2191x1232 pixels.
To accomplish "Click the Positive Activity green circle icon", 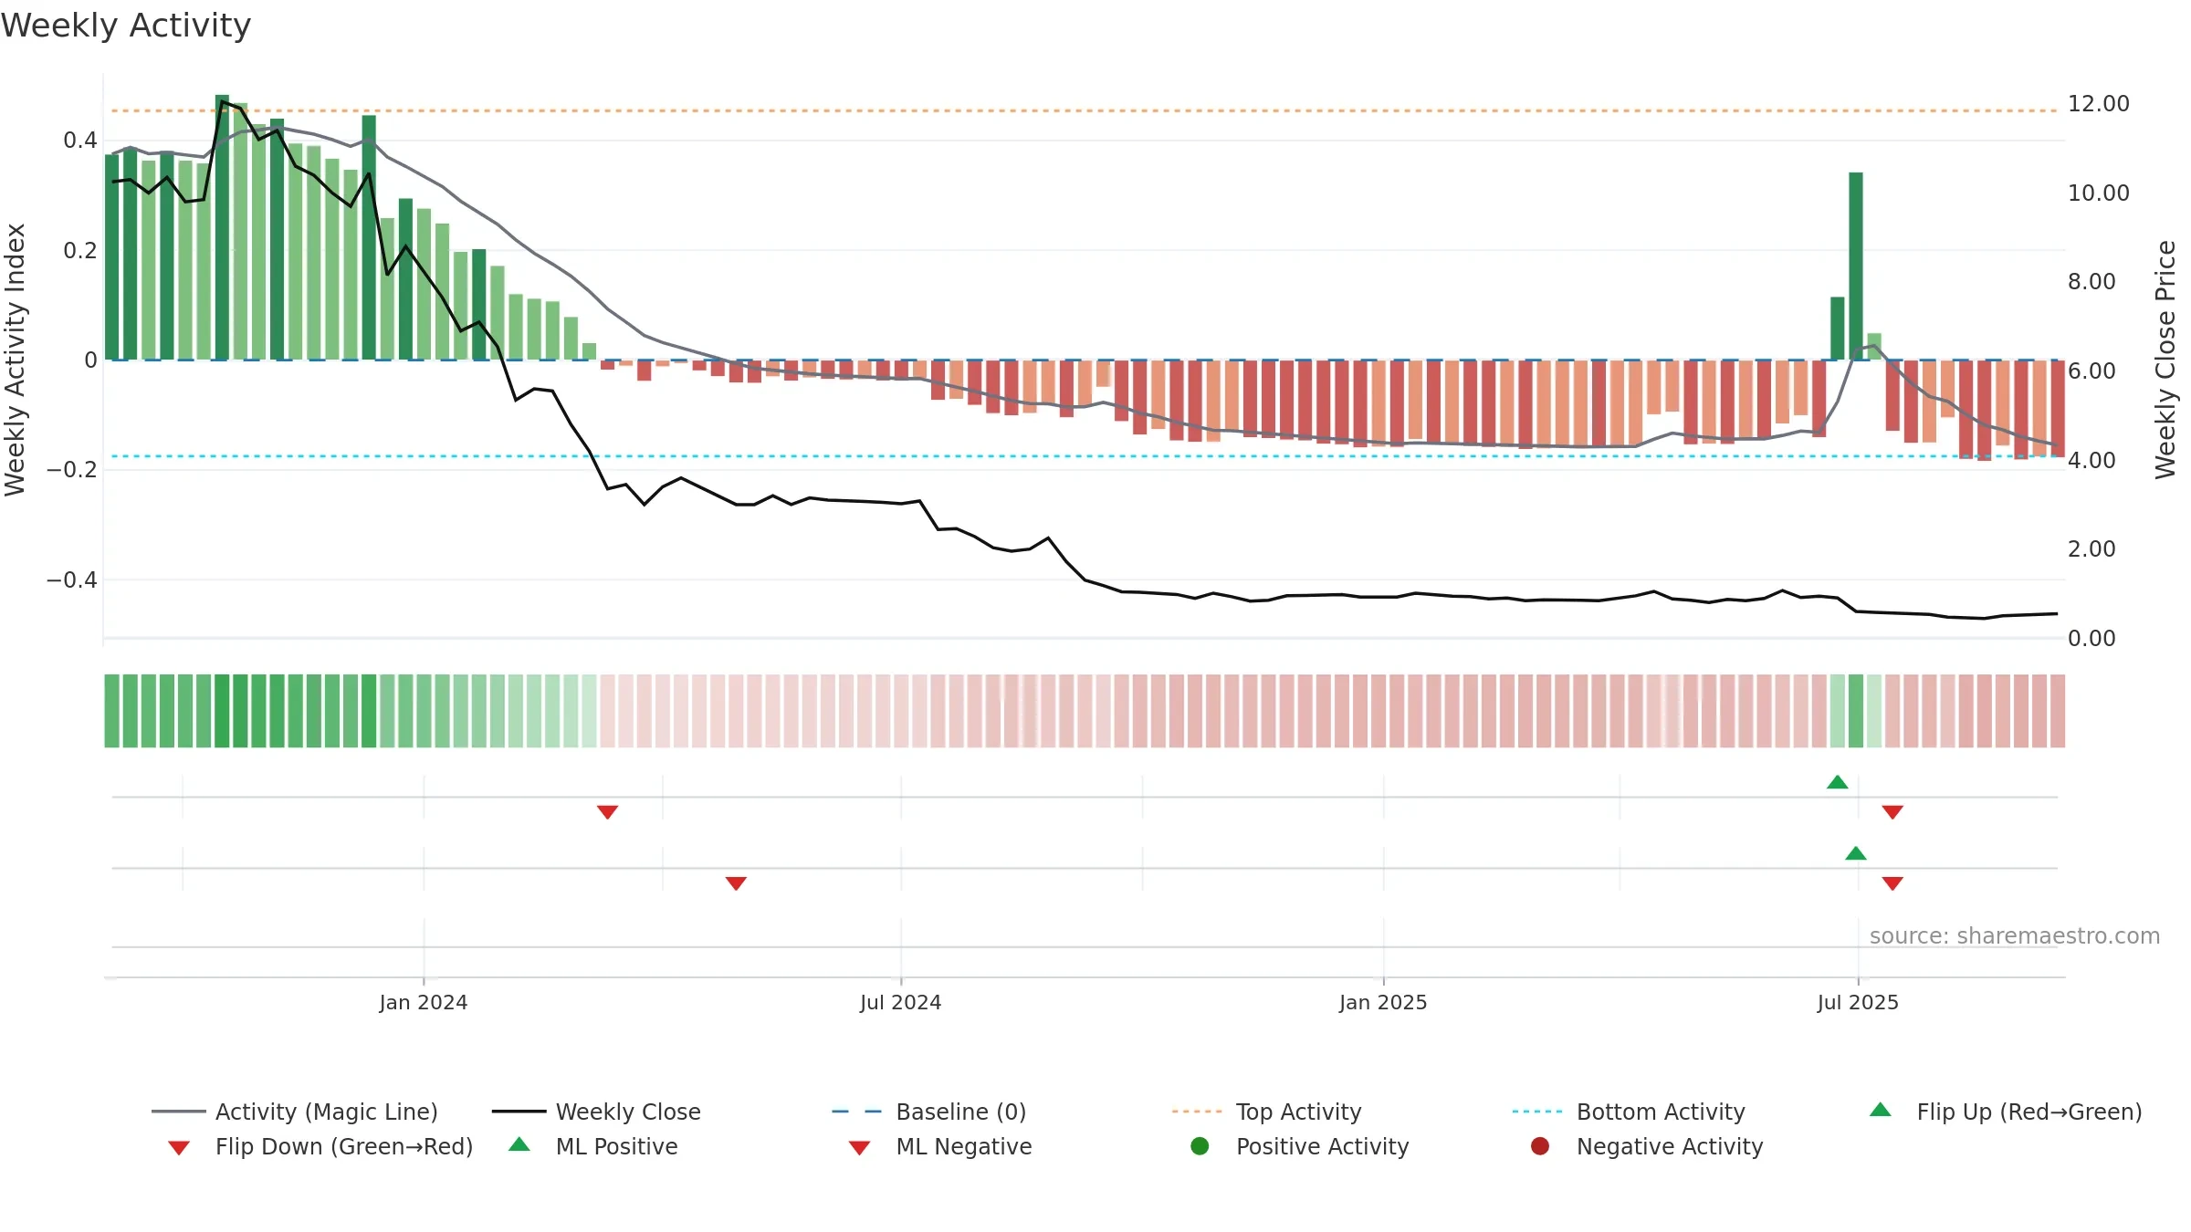I will (x=1200, y=1146).
